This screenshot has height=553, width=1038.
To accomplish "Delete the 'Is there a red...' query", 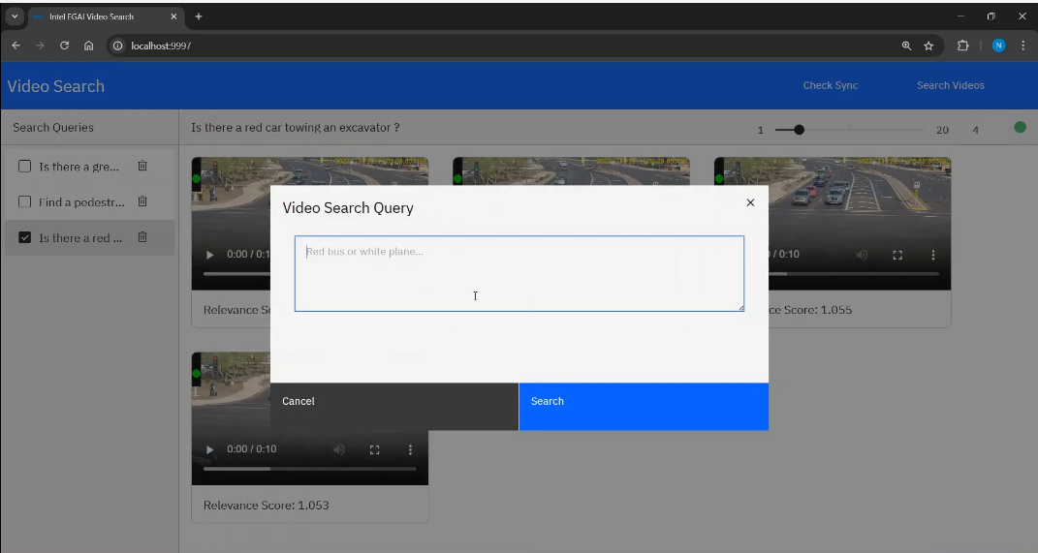I will point(142,238).
